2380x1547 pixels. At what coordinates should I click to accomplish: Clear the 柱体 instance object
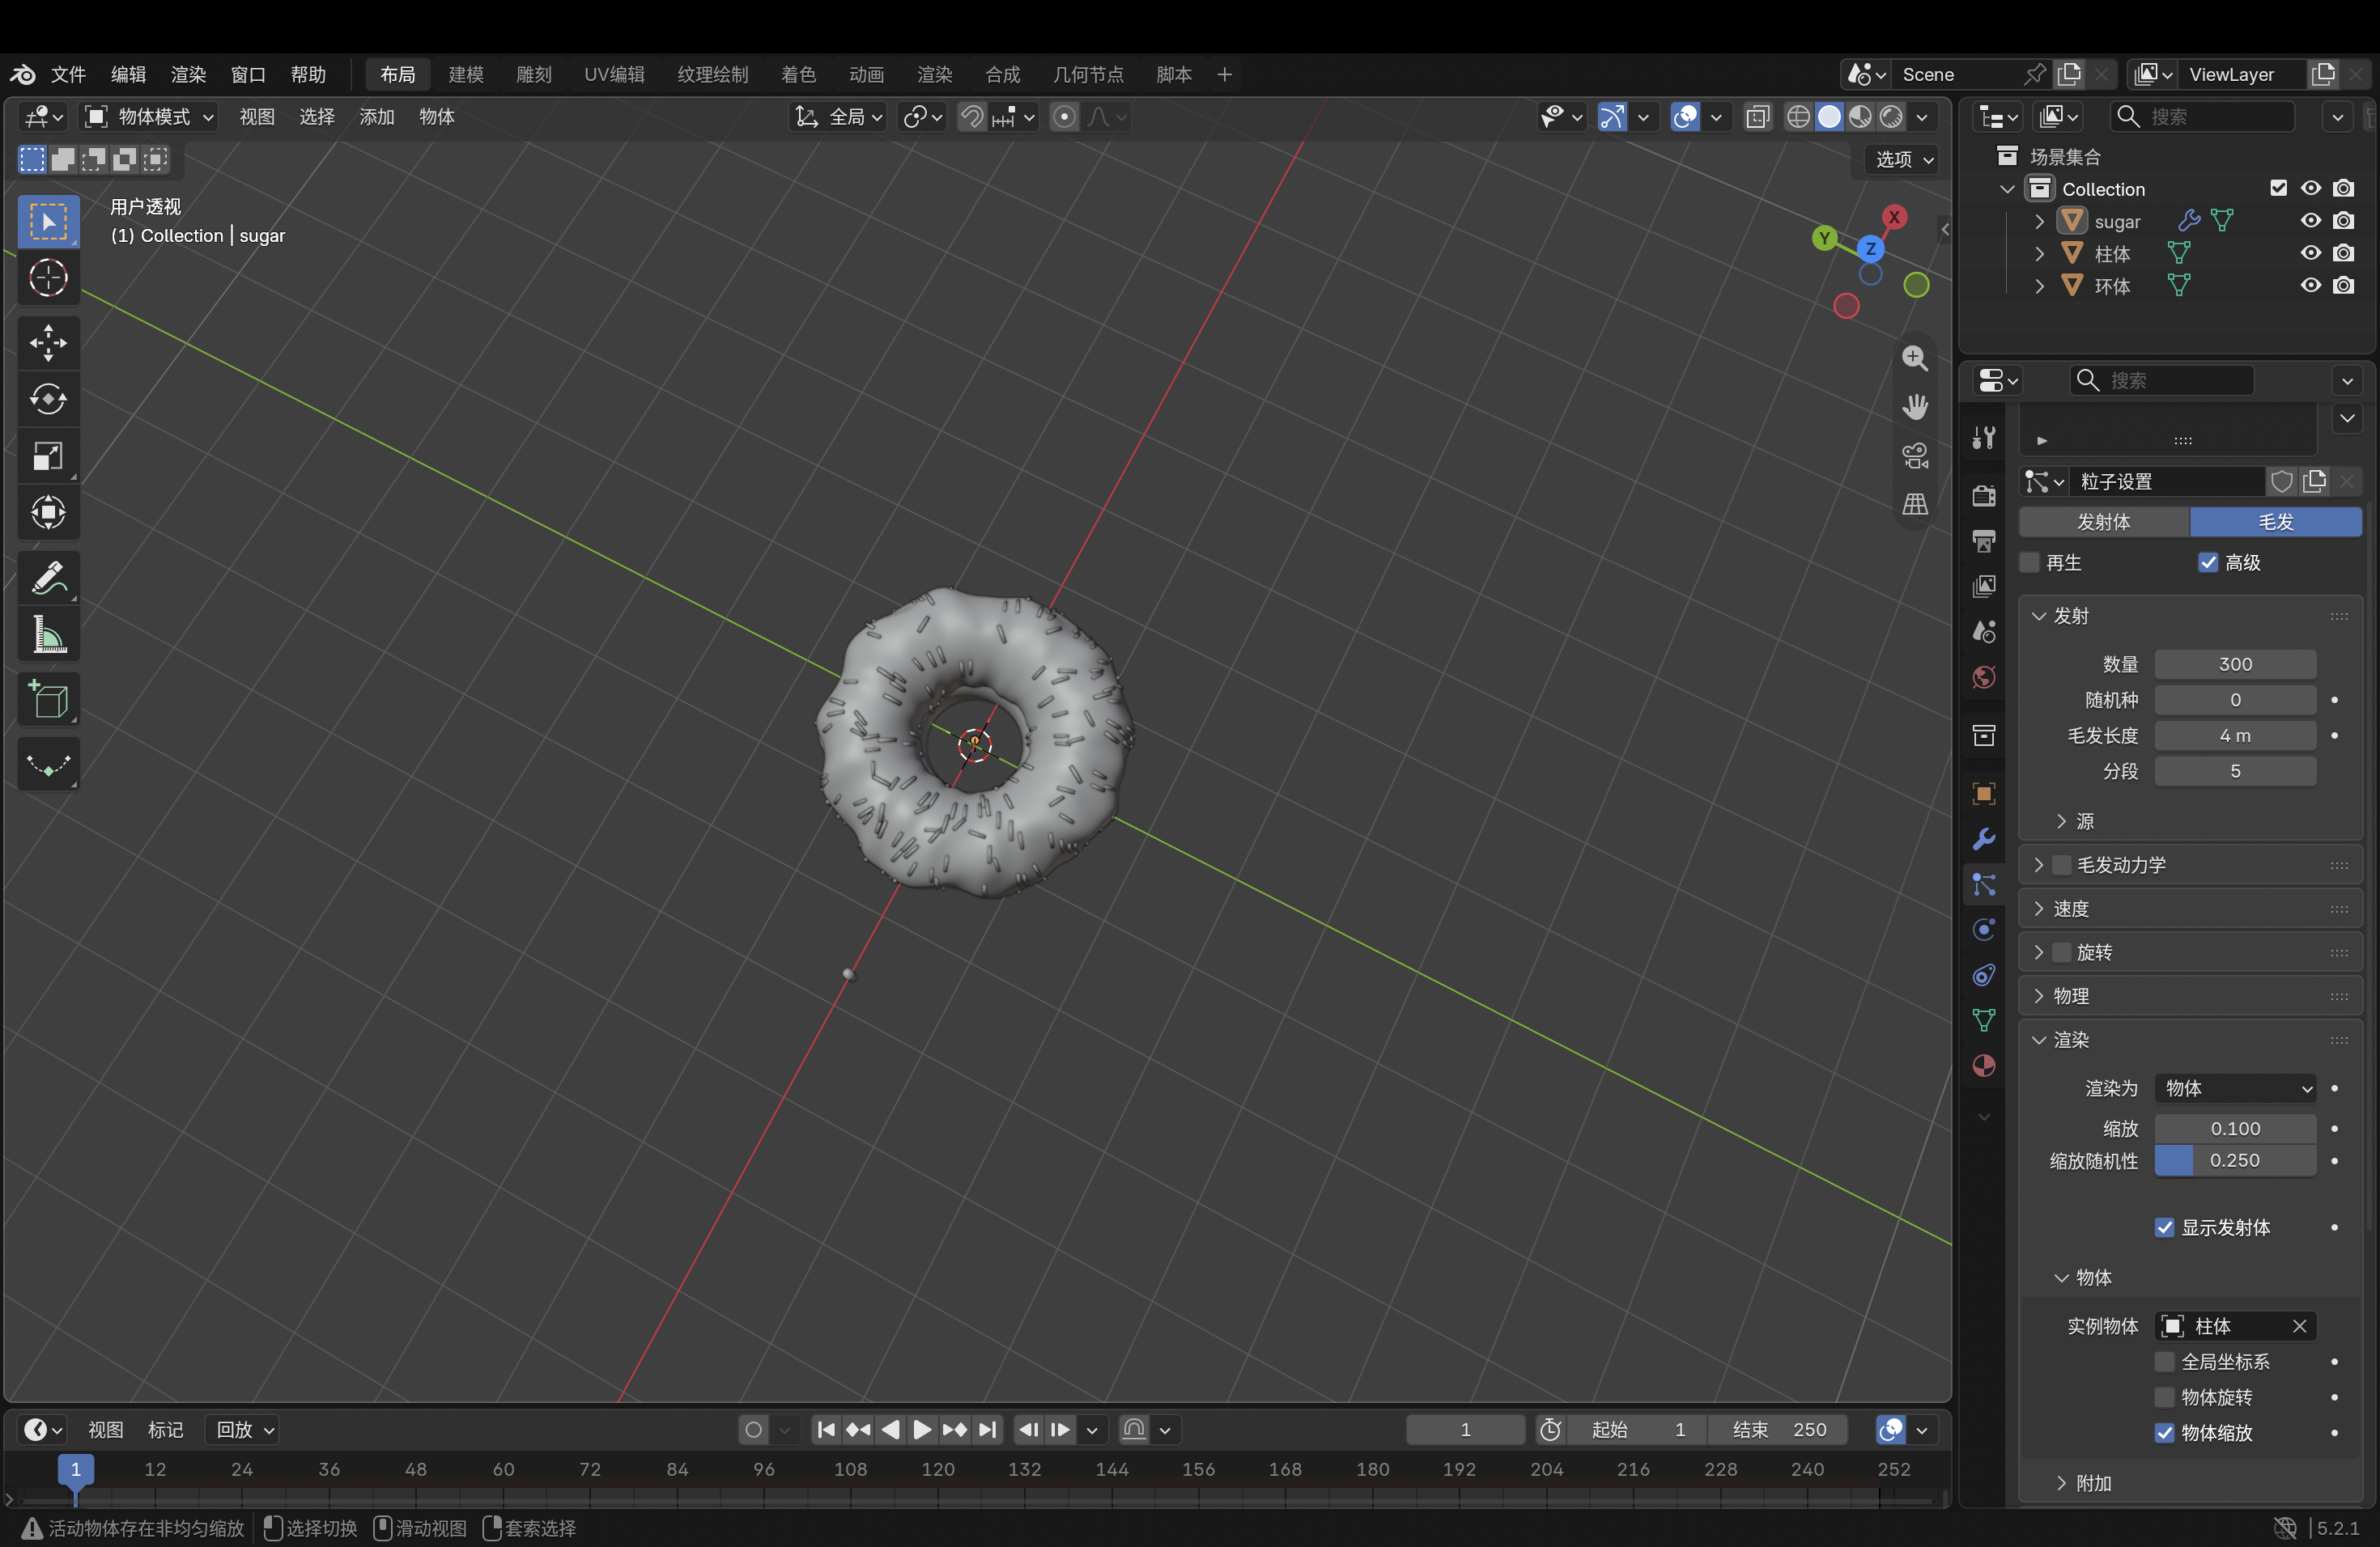[x=2300, y=1326]
